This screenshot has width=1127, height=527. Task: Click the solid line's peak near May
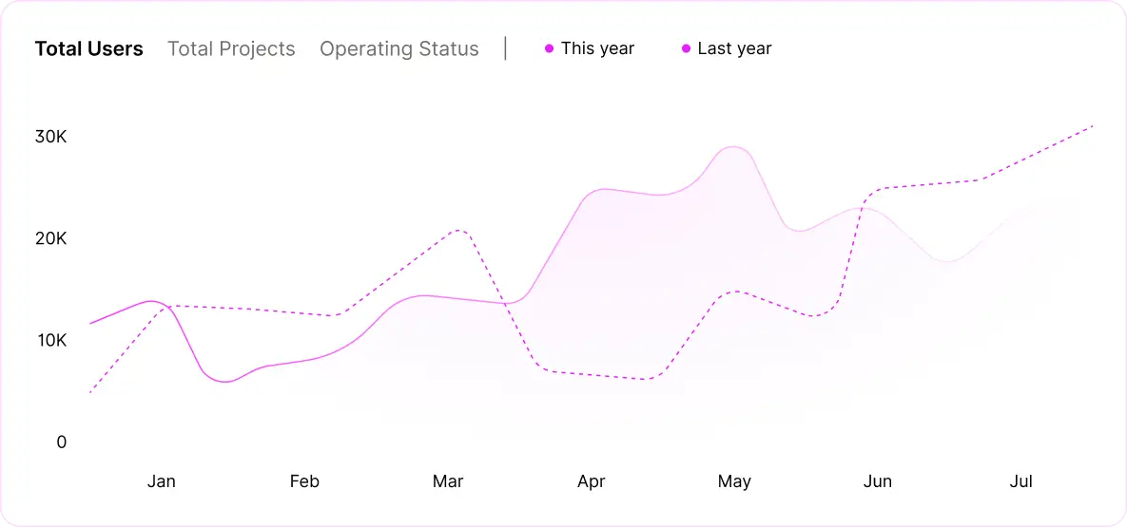[733, 147]
